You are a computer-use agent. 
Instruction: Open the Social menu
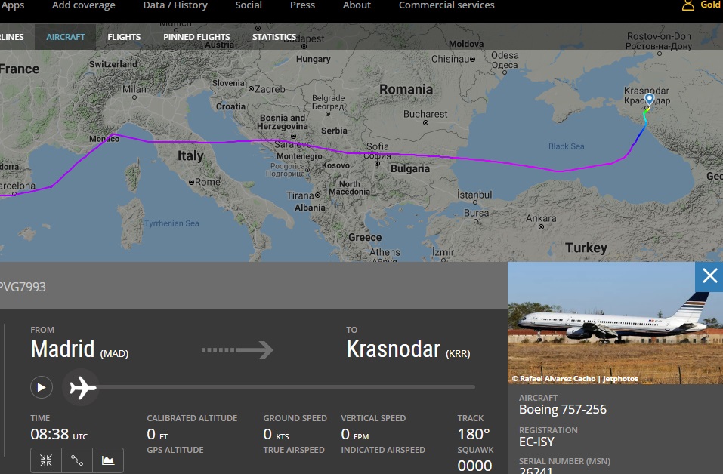tap(249, 5)
